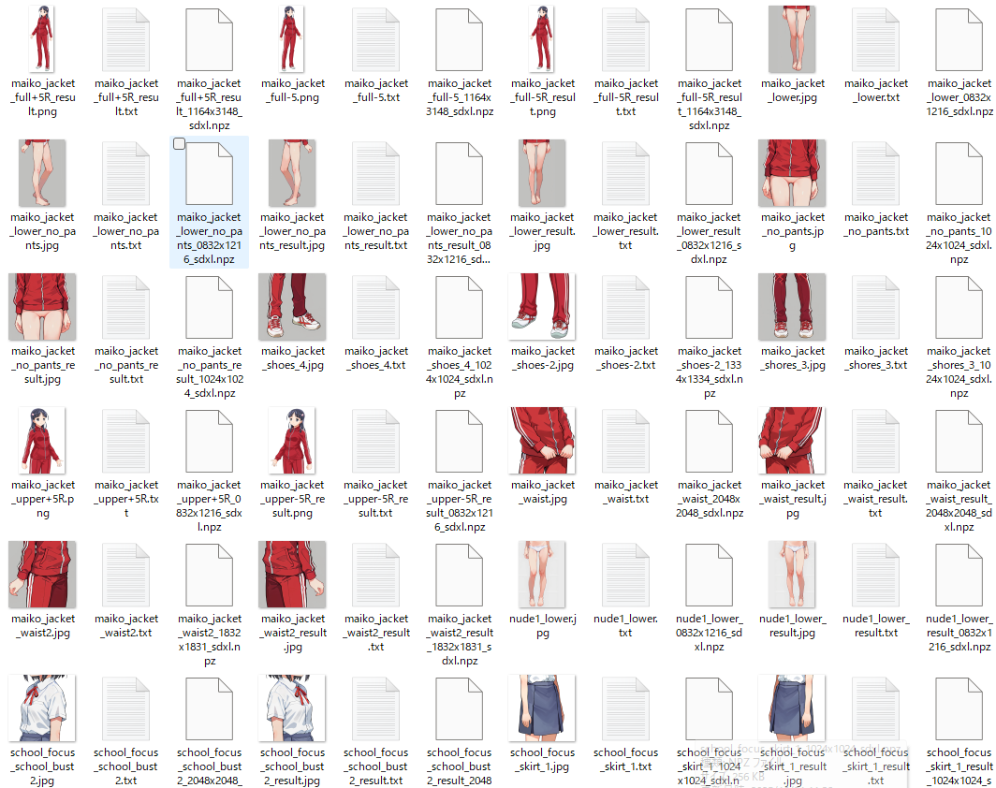Select the school_focus_skirt_1.jpg thumbnail
996x788 pixels.
coord(542,708)
